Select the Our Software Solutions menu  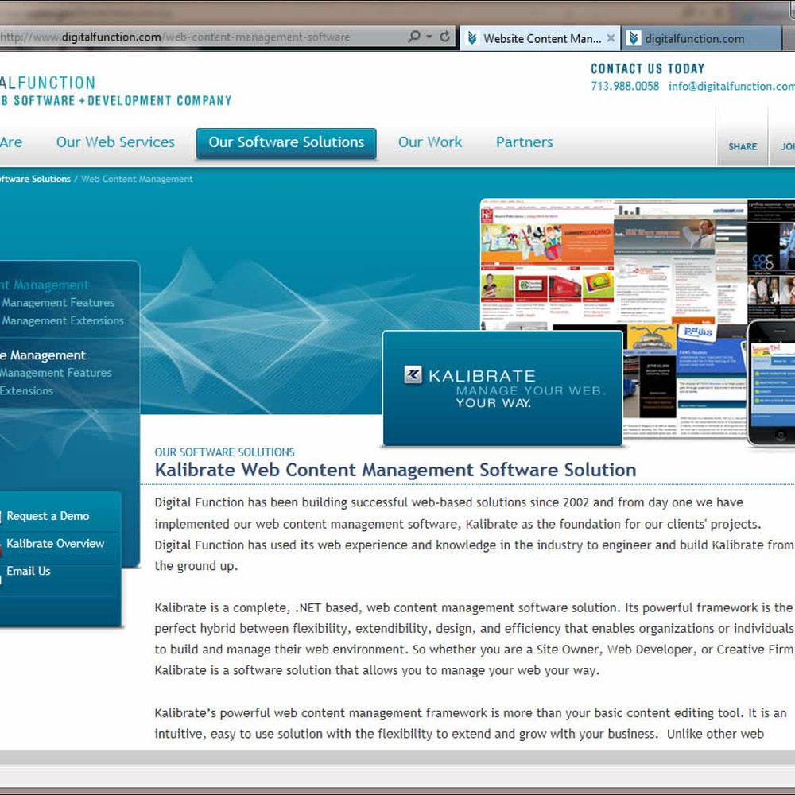click(x=286, y=143)
